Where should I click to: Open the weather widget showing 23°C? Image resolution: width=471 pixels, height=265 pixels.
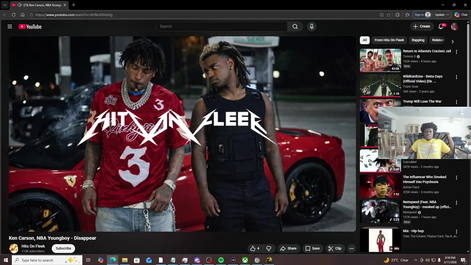pyautogui.click(x=396, y=260)
